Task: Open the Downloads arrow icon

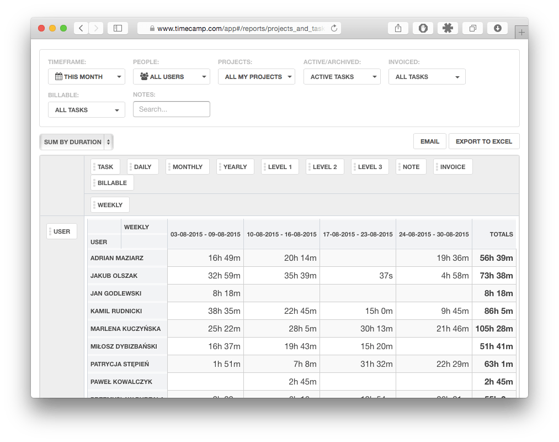Action: pyautogui.click(x=498, y=28)
